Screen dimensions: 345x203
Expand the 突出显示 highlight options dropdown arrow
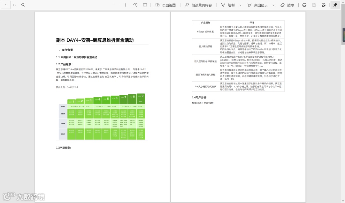point(273,5)
